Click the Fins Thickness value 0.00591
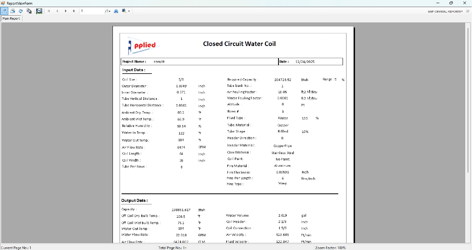The width and height of the screenshot is (472, 250). pos(282,172)
